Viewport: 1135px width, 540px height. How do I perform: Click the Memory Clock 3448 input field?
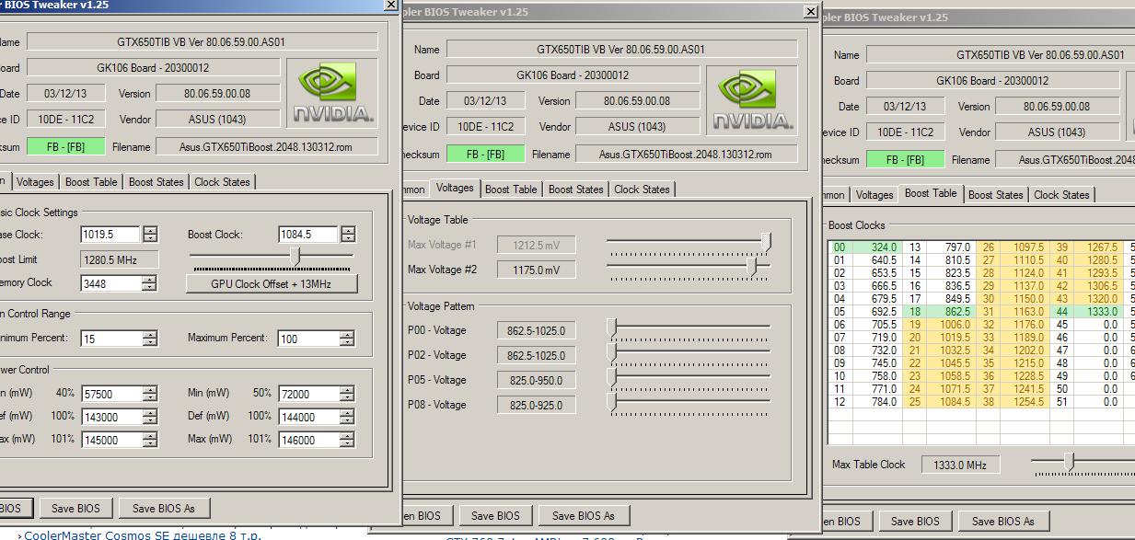(x=110, y=283)
